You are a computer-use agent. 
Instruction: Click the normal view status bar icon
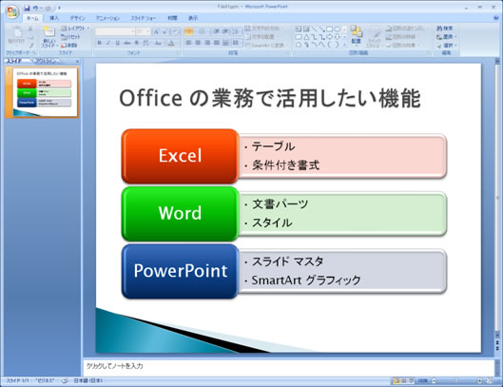click(397, 381)
